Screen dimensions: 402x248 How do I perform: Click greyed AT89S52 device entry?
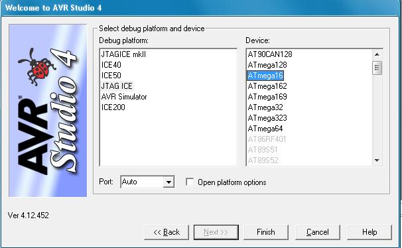[x=263, y=160]
